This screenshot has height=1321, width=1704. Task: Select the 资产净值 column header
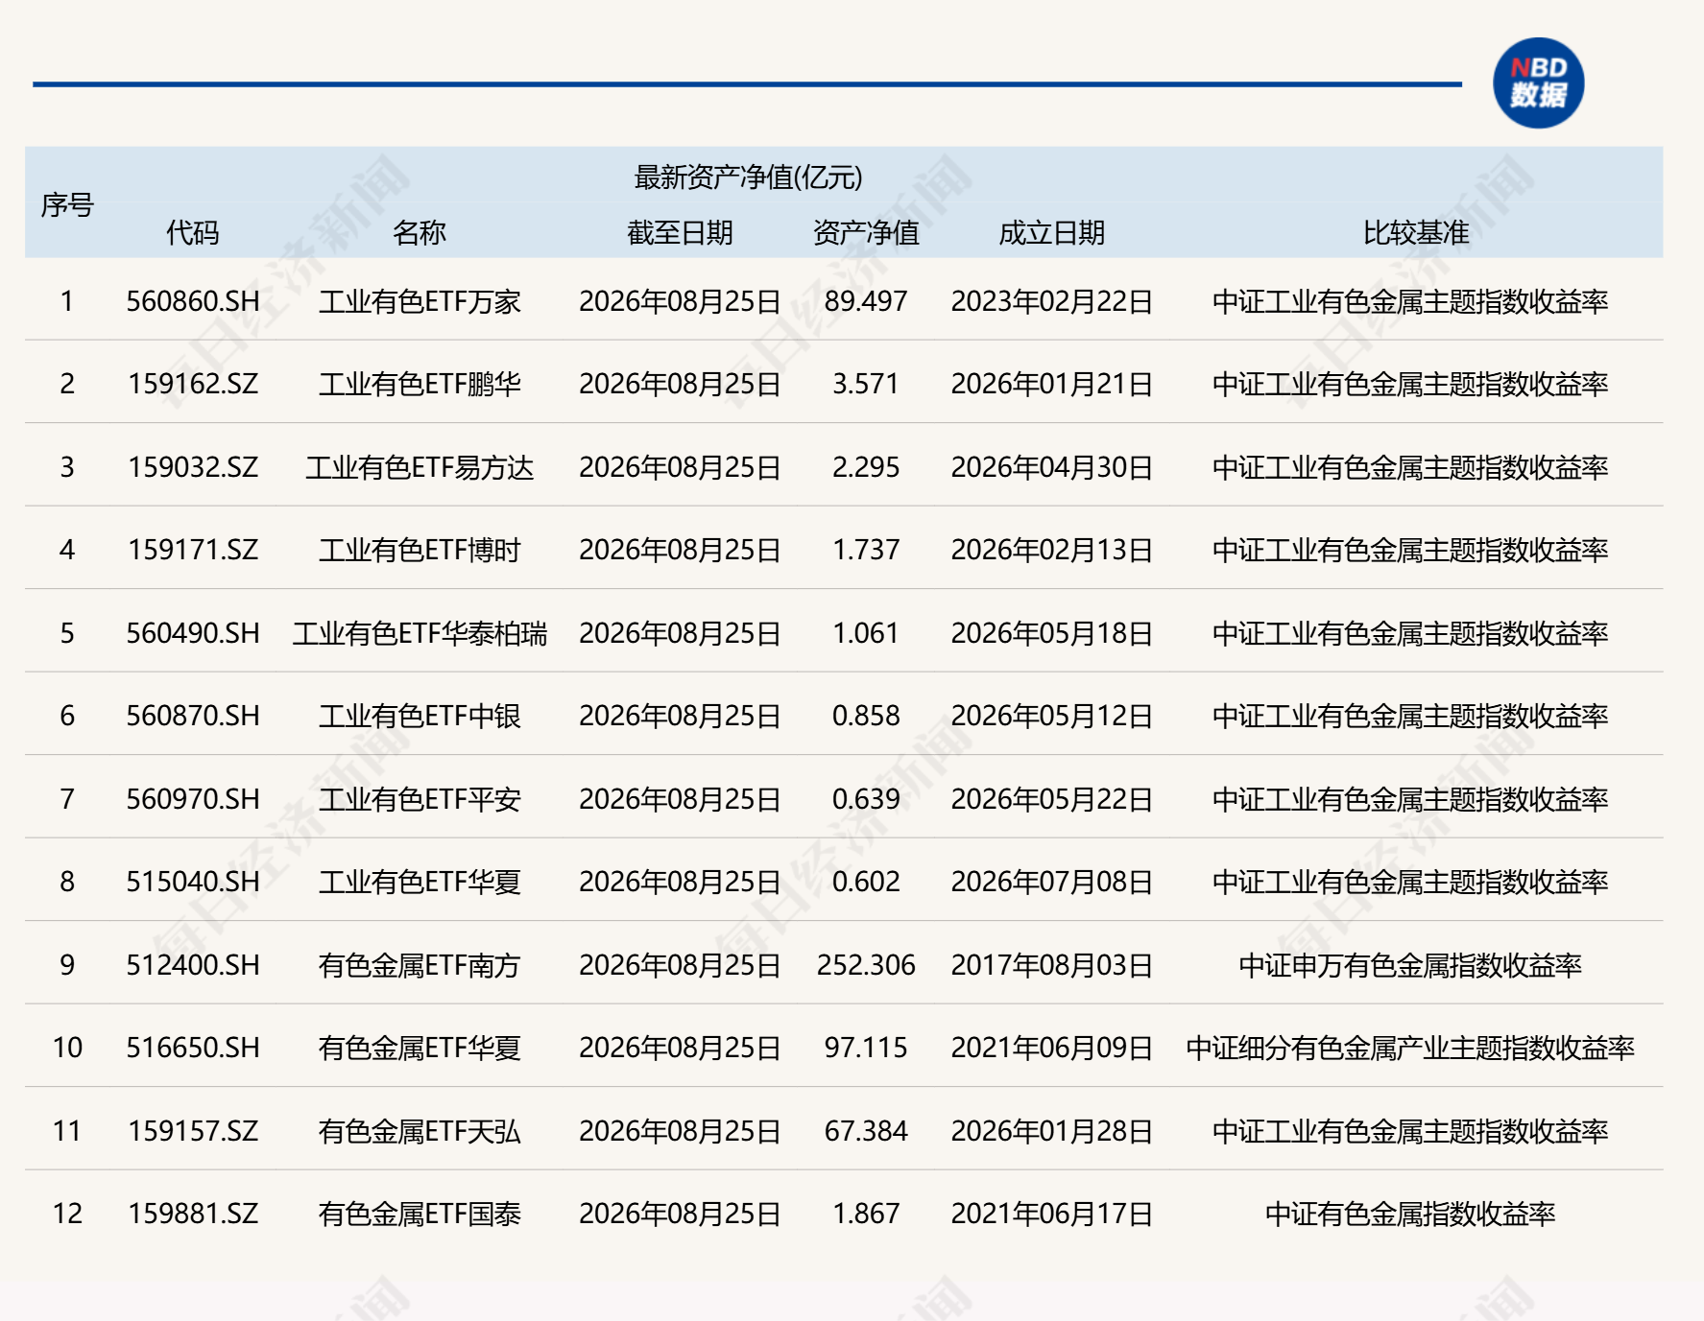[866, 232]
